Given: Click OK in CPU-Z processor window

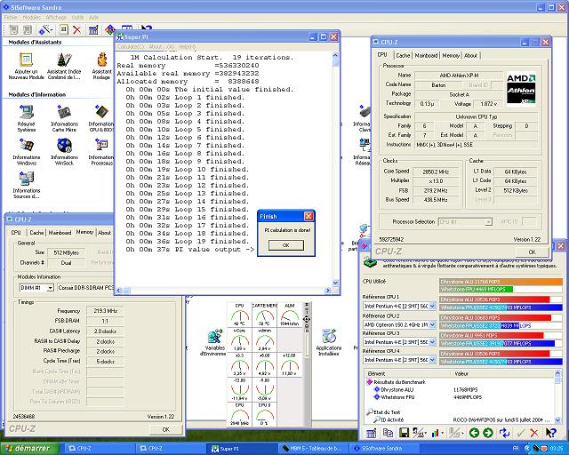Looking at the screenshot, I should (532, 251).
